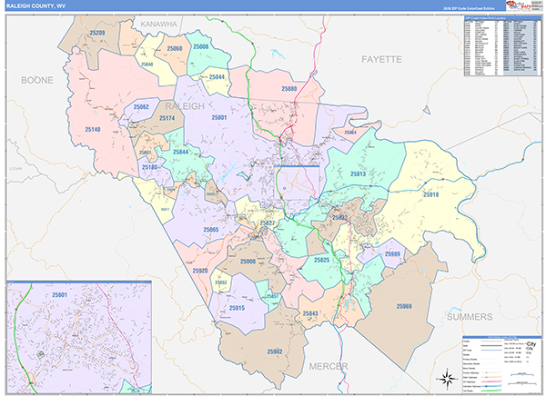Click the RALEIGH county name label

[x=185, y=106]
